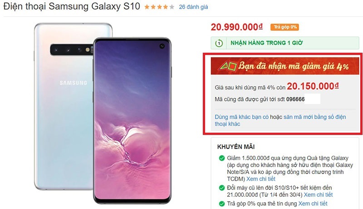Open Xem chi tiết for Đổi máy cũ offer
This screenshot has height=209, width=363.
[x=318, y=194]
